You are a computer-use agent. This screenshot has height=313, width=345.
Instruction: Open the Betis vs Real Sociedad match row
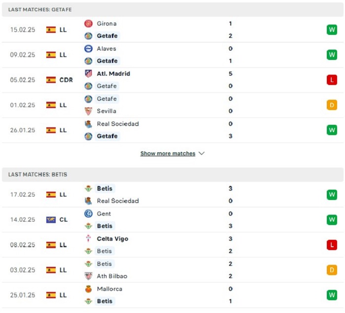(x=172, y=195)
